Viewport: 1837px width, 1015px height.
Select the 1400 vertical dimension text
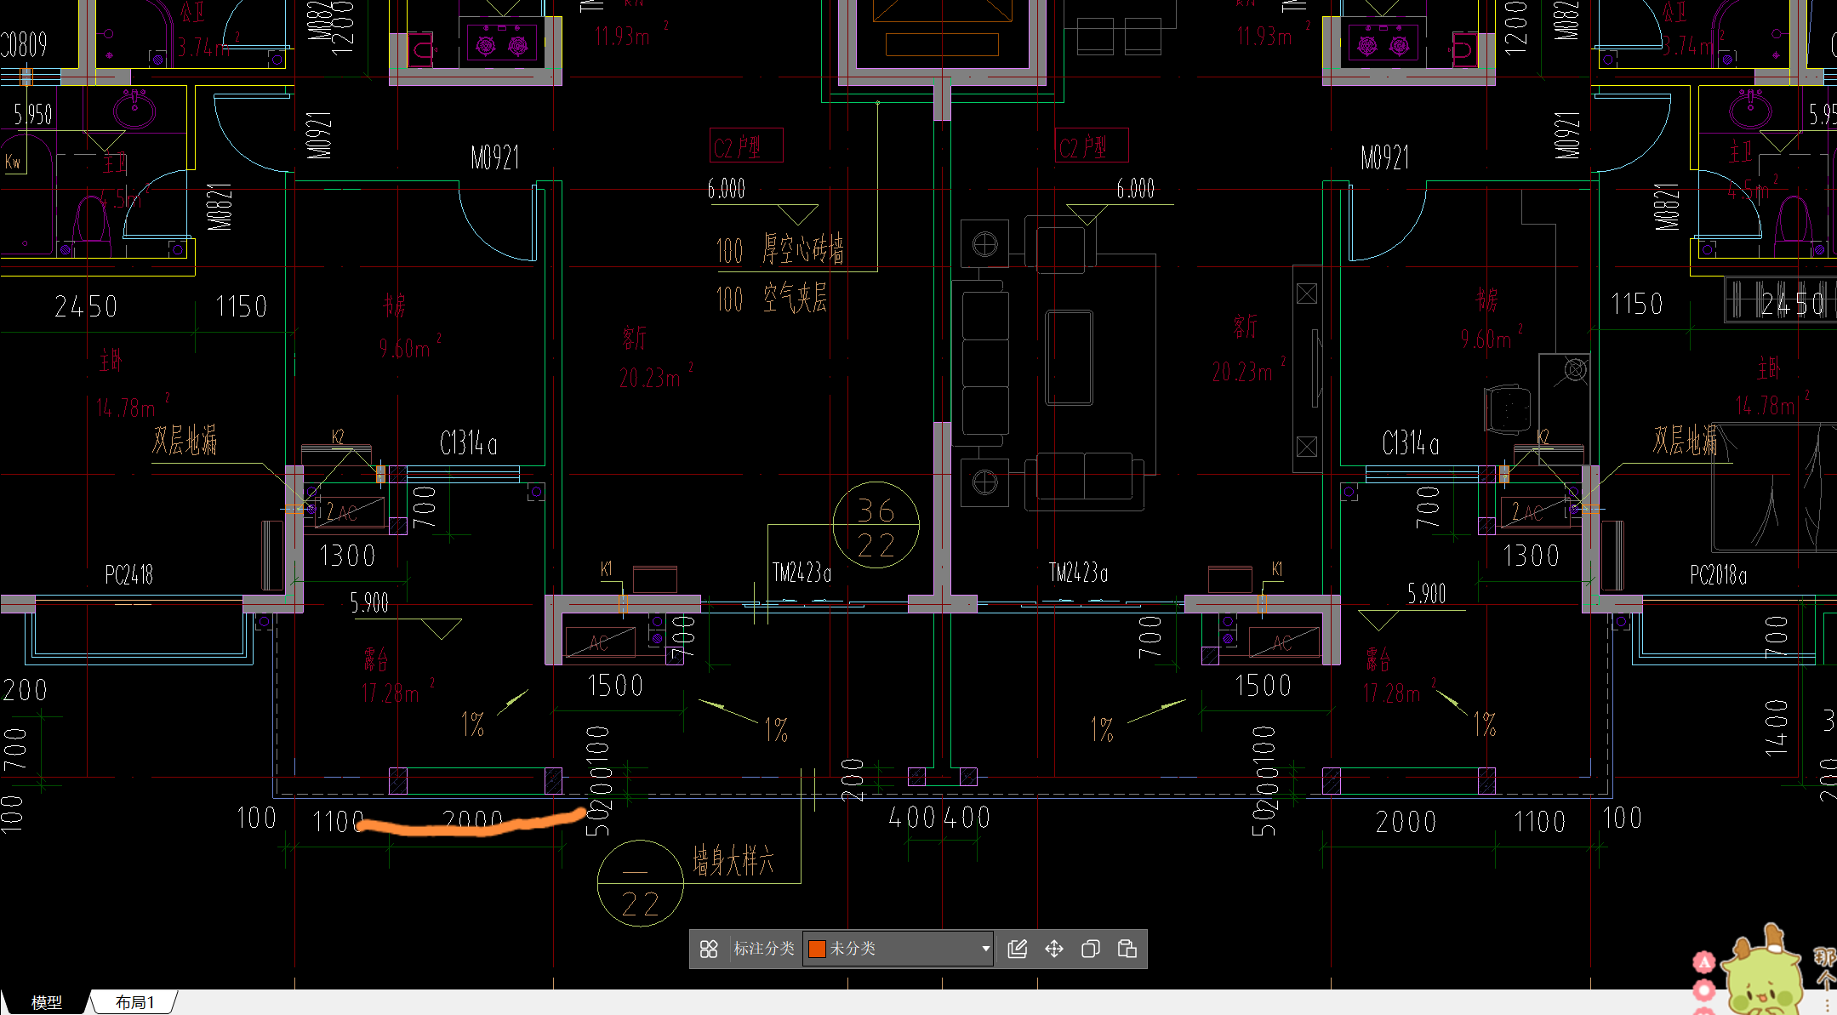(x=1776, y=727)
